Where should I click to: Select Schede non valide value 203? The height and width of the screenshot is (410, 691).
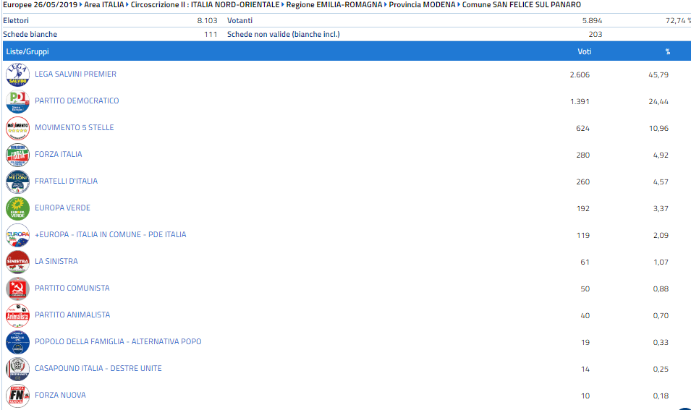click(595, 35)
